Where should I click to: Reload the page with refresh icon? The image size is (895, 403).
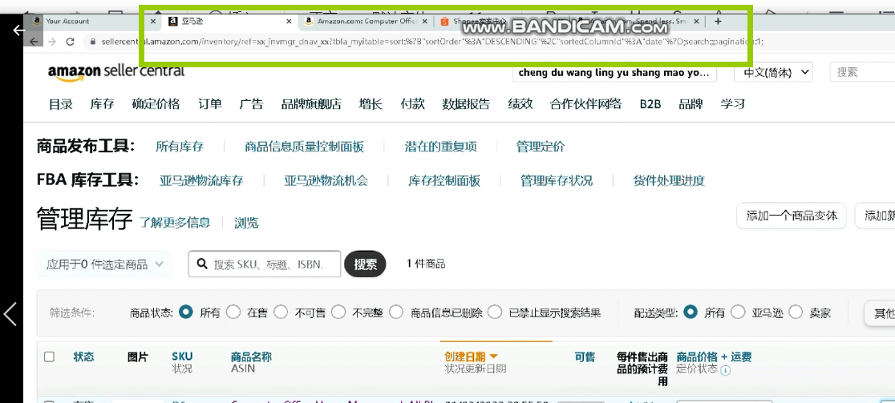(71, 42)
